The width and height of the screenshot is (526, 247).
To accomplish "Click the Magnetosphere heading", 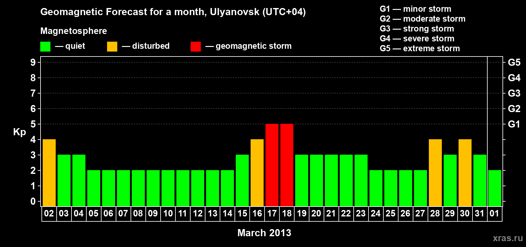I will (x=74, y=31).
